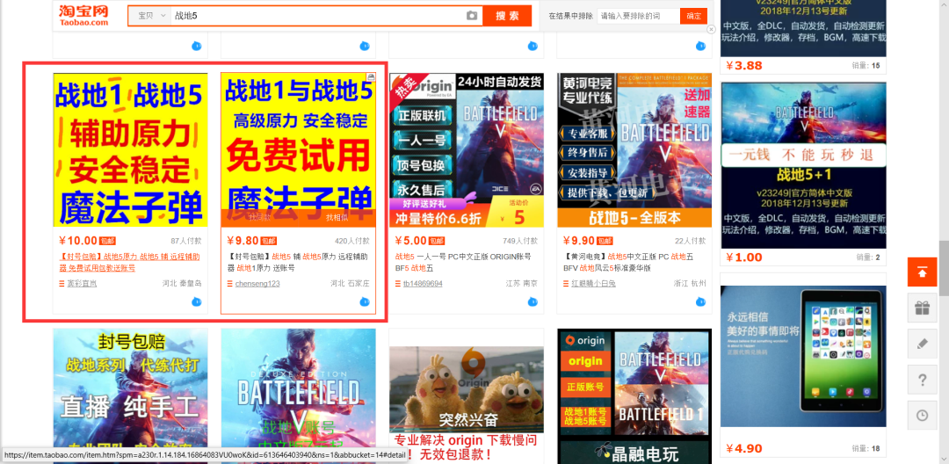Image resolution: width=949 pixels, height=464 pixels.
Task: Close the exclude-results bar with the X icon
Action: coord(711,29)
